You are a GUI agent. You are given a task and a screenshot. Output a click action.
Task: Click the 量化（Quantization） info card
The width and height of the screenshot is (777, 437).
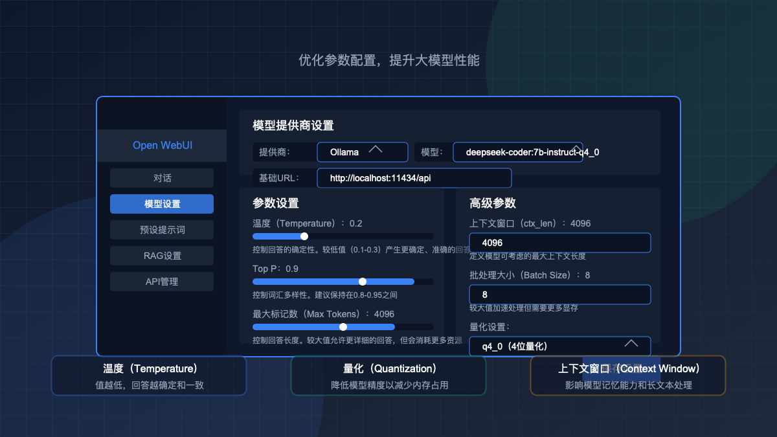388,375
